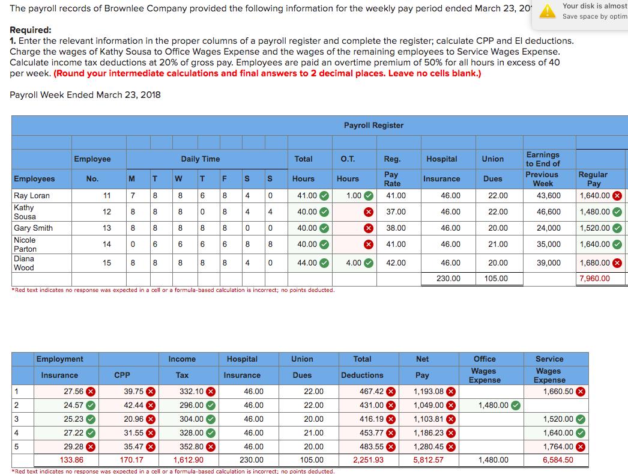
Task: Click the red X beside Kathy Sousa's blank O.T. cell
Action: (x=369, y=212)
